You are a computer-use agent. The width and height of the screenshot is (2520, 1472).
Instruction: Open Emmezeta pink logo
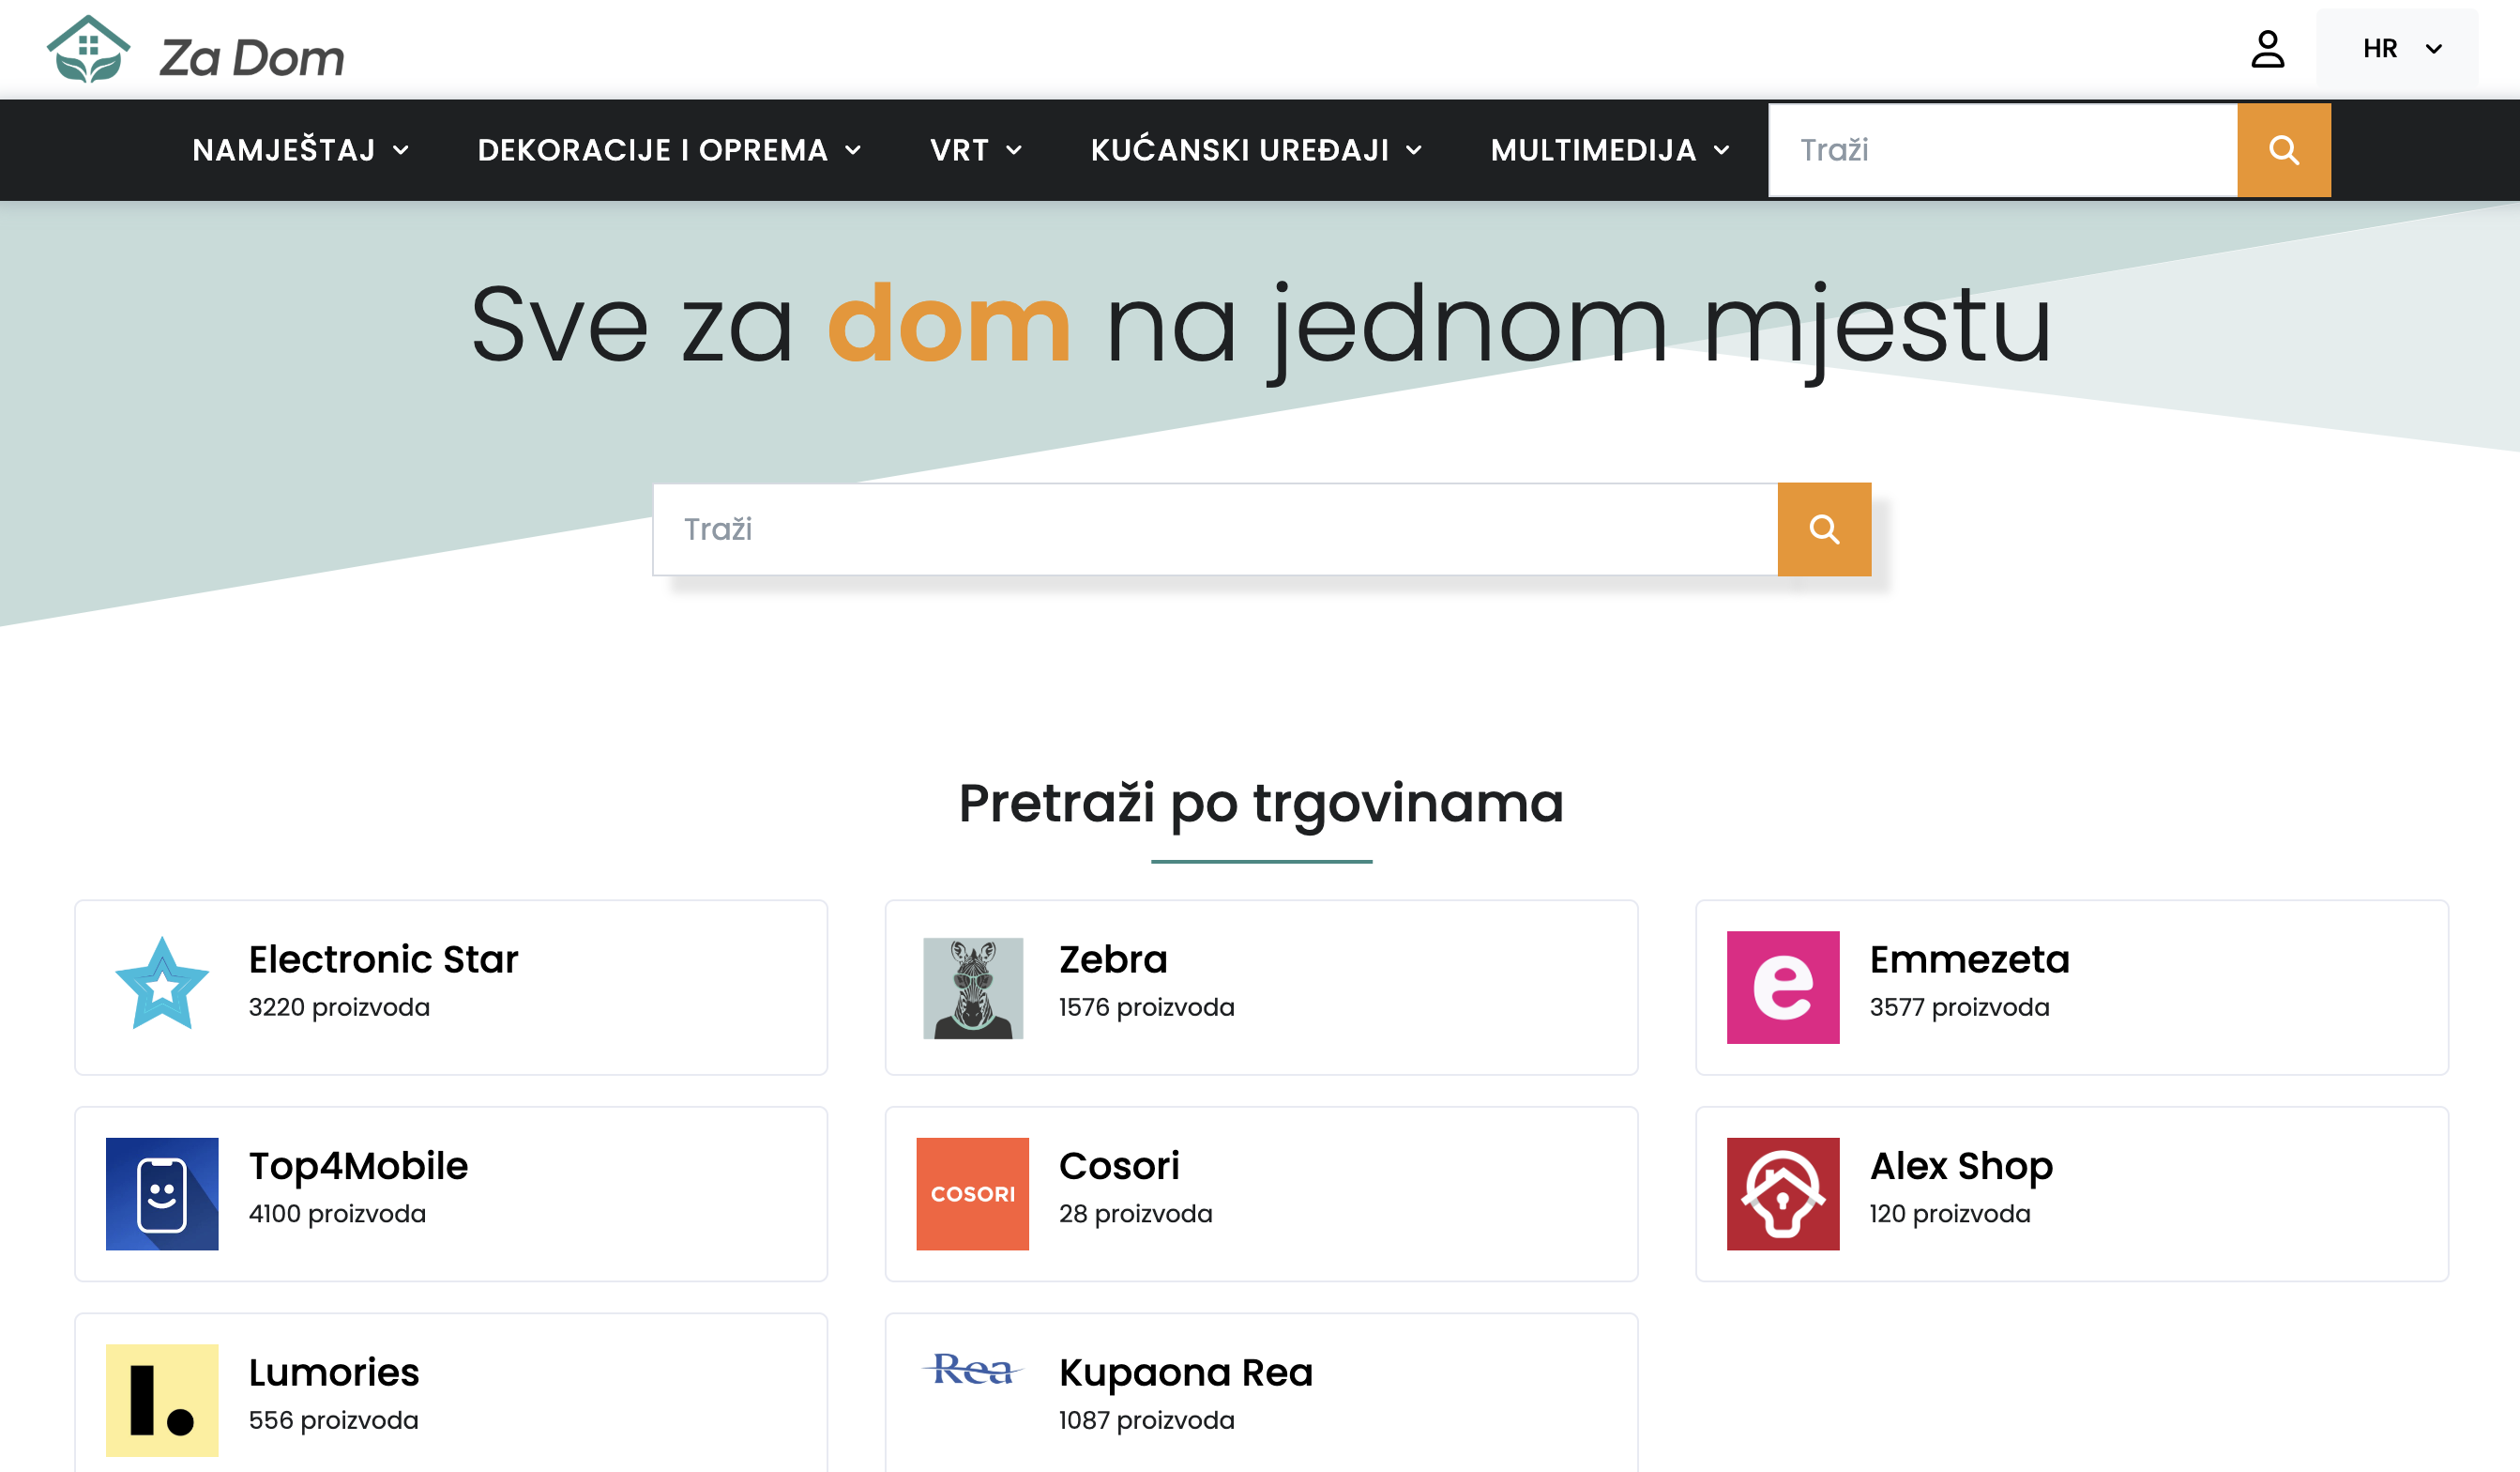coord(1783,988)
